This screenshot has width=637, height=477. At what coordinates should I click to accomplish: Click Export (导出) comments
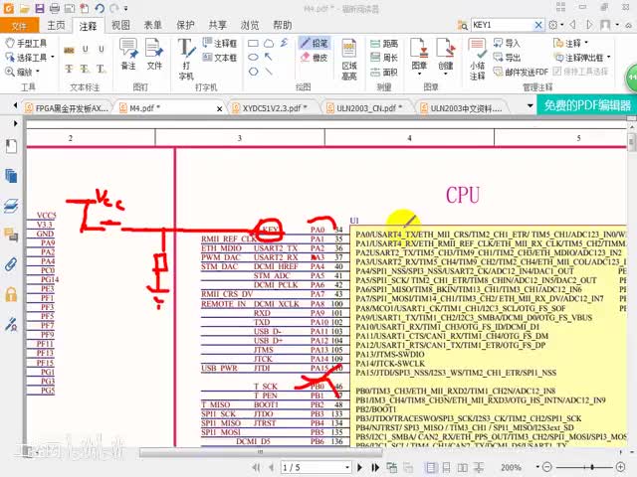coord(507,58)
